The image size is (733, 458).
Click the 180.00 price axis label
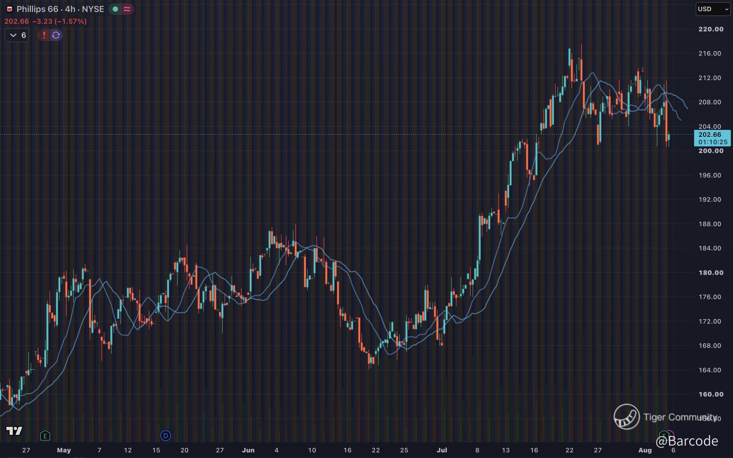point(711,273)
